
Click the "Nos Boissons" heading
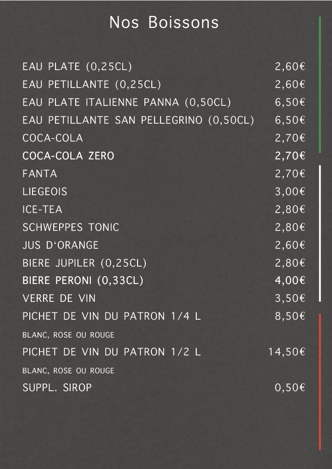click(164, 23)
